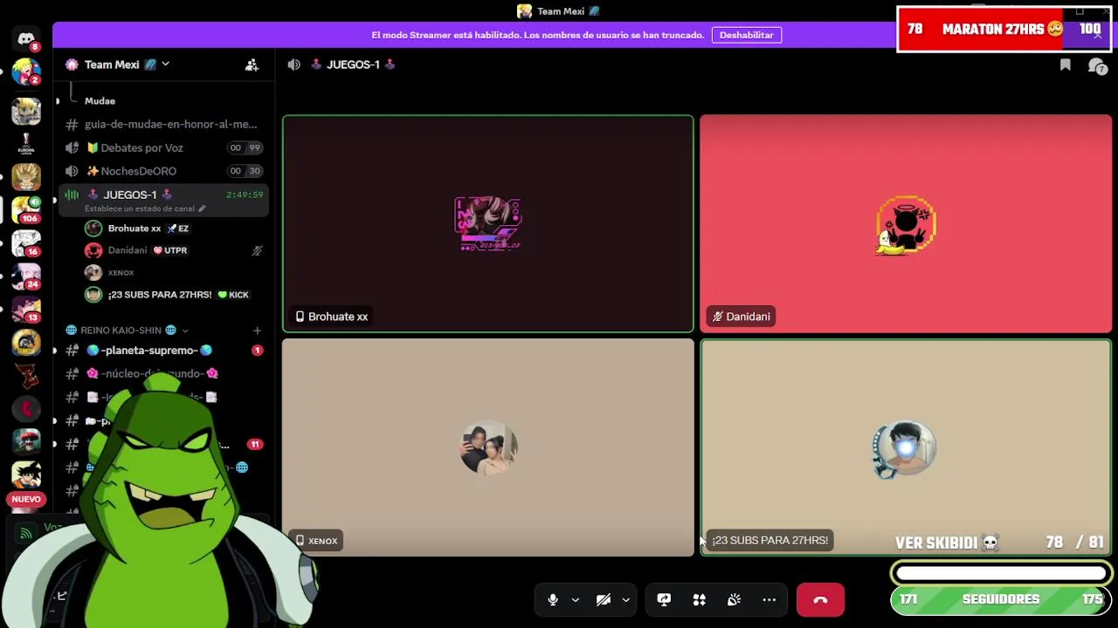Open the soundboard icon in call controls
Screen dimensions: 1118x628
pos(734,600)
